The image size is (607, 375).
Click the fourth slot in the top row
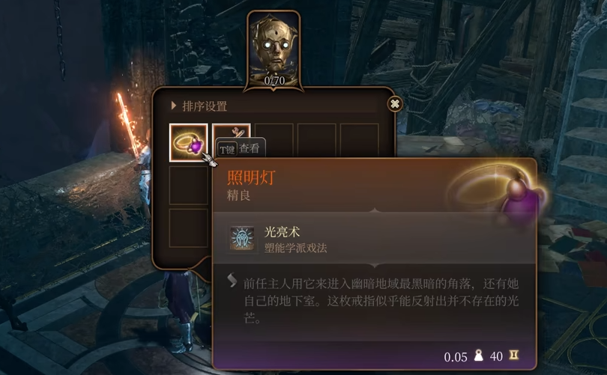coord(317,139)
